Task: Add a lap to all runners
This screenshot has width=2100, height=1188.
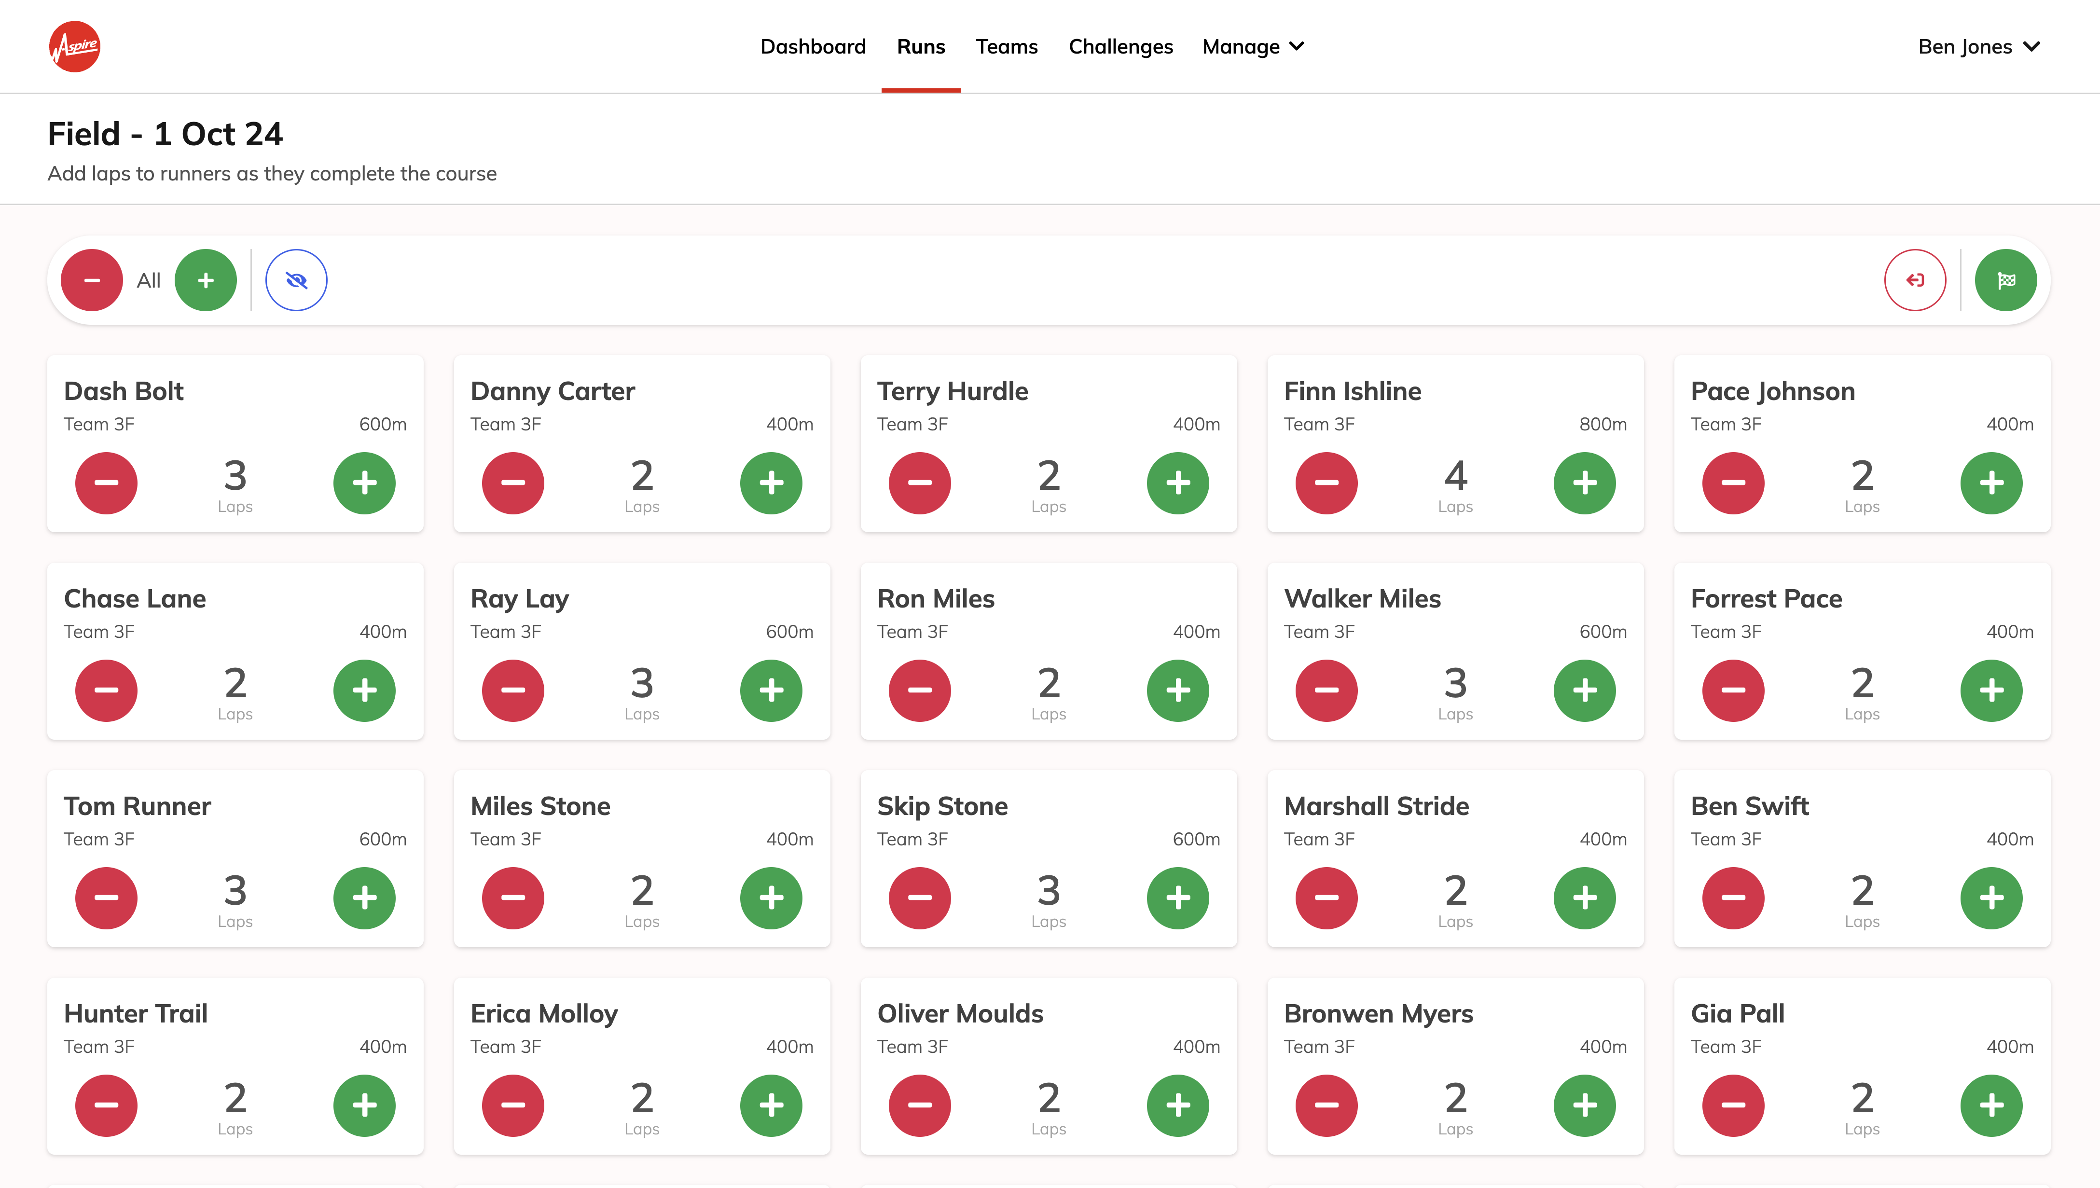Action: tap(206, 280)
